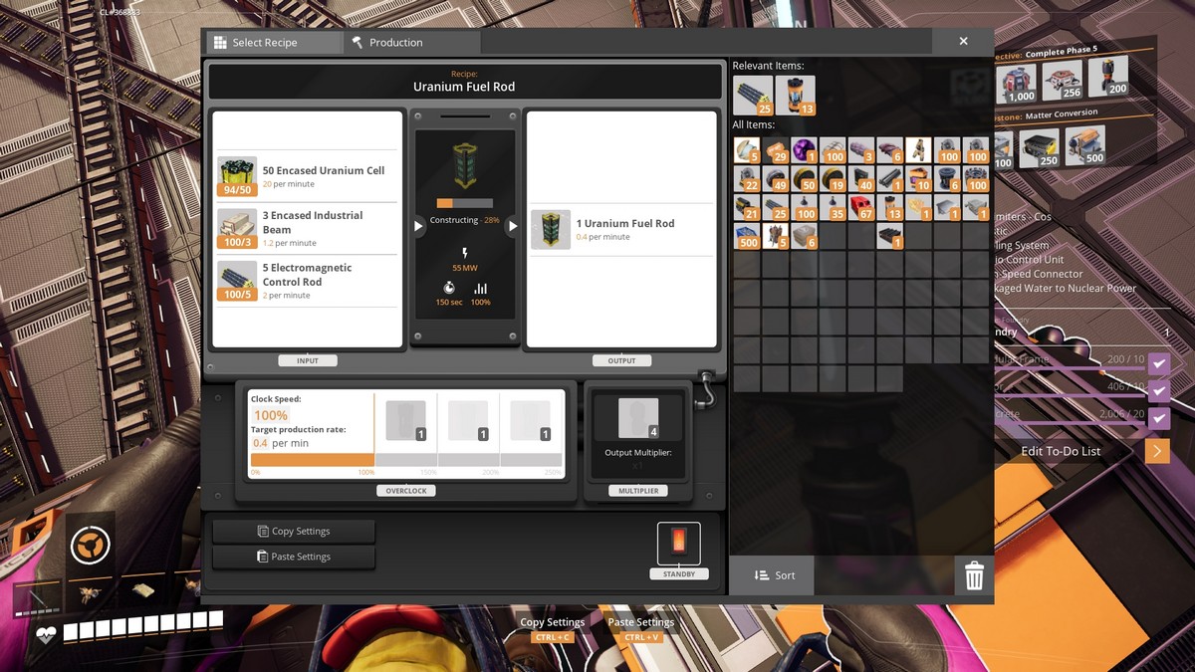Toggle the red Standby power switch
This screenshot has height=672, width=1195.
coord(678,541)
